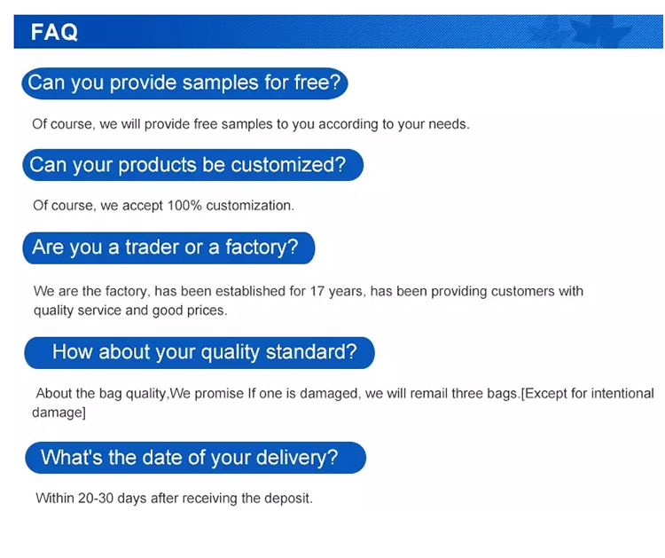Image resolution: width=665 pixels, height=558 pixels.
Task: Click the FAQ title in the header
Action: coord(54,32)
